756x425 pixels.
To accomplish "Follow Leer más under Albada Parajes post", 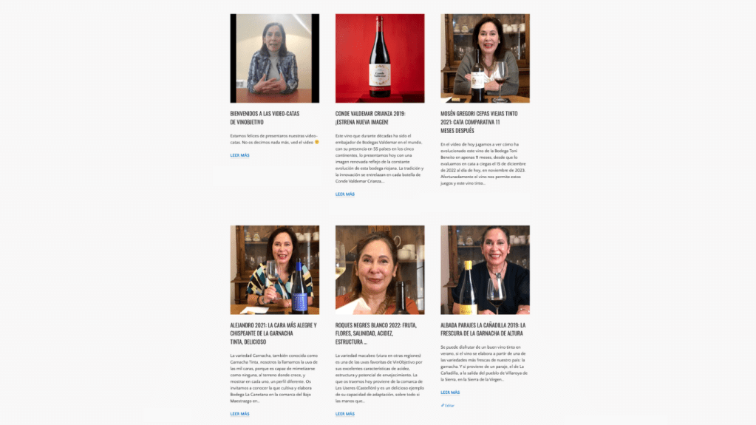I will click(450, 392).
